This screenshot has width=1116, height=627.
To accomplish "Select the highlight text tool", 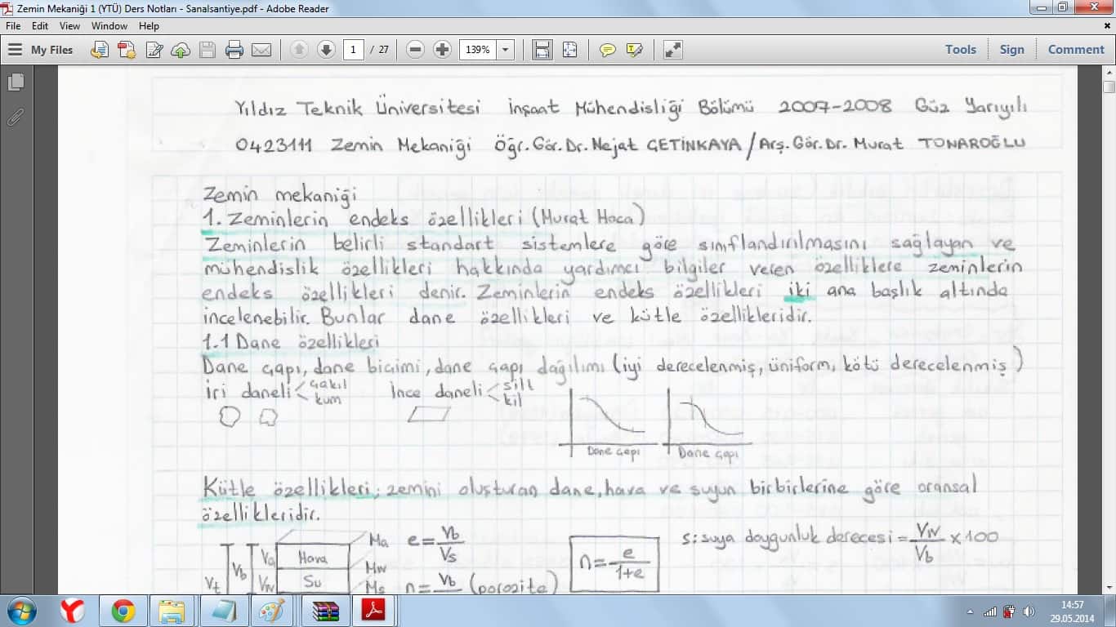I will click(x=634, y=50).
